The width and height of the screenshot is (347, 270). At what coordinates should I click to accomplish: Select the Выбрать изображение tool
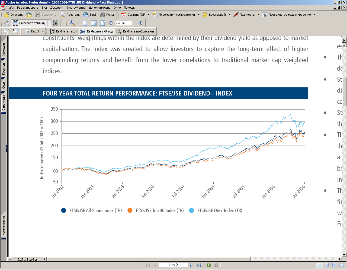point(136,31)
